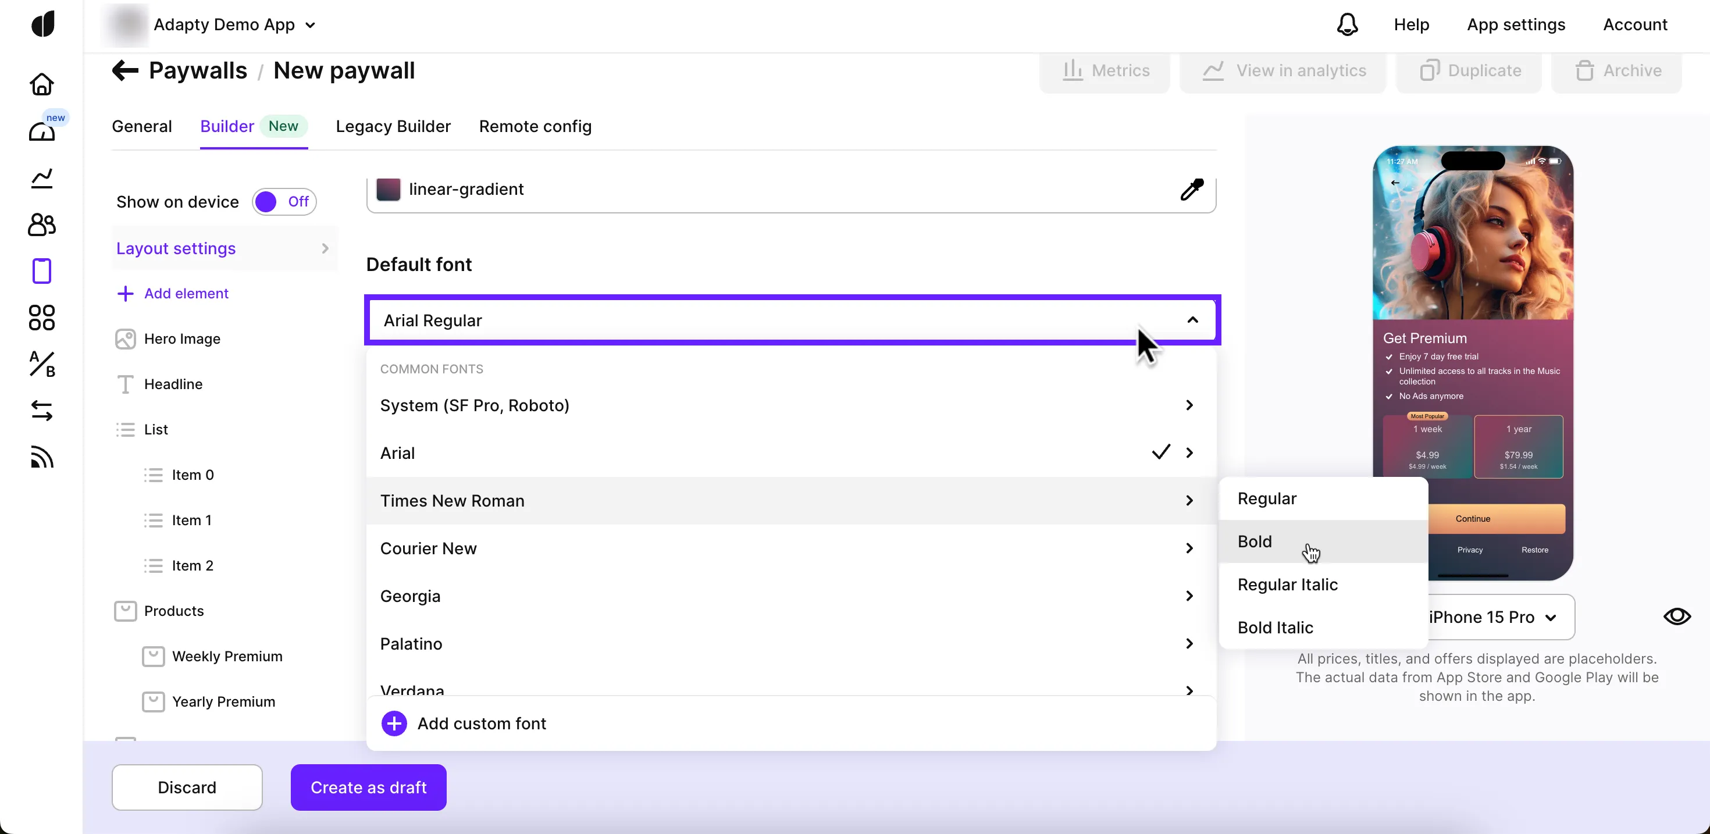The image size is (1710, 834).
Task: Select Bold font style option
Action: point(1255,541)
